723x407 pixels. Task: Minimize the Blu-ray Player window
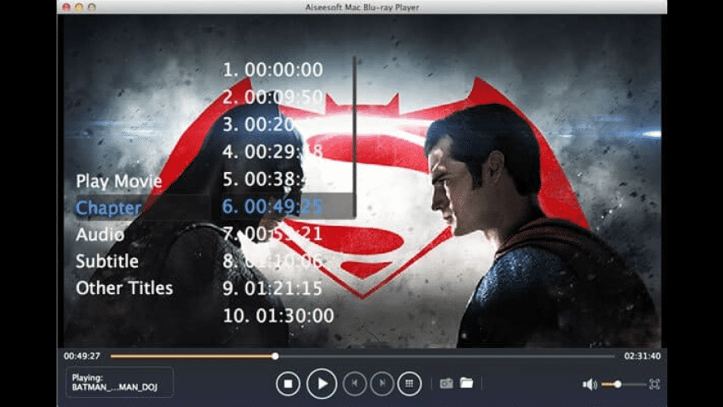(79, 7)
